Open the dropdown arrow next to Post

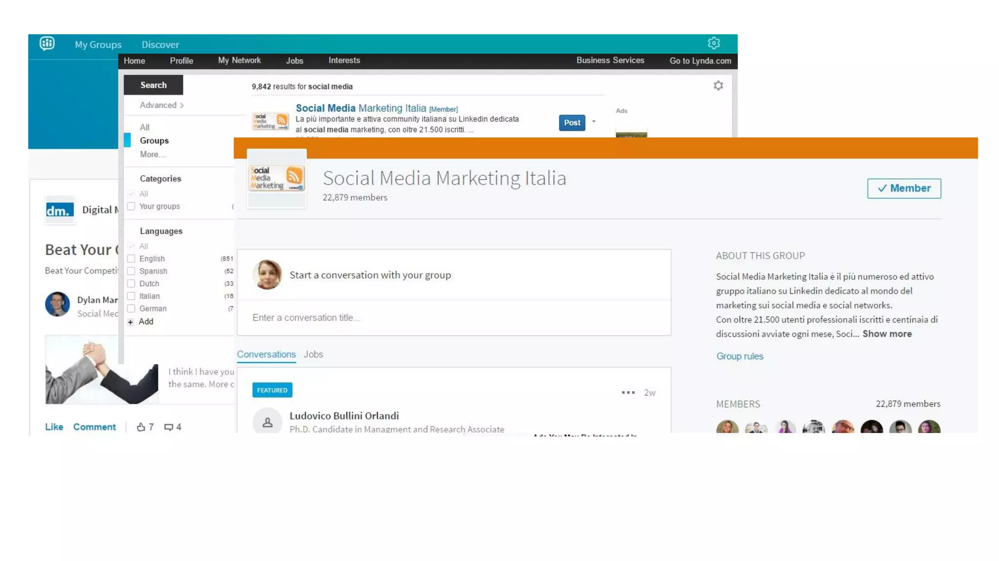point(594,122)
